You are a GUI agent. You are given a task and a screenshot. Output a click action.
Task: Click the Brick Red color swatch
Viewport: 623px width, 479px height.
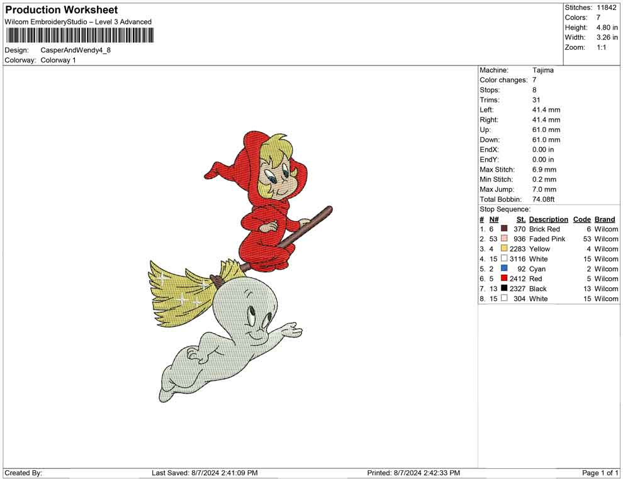click(x=504, y=229)
